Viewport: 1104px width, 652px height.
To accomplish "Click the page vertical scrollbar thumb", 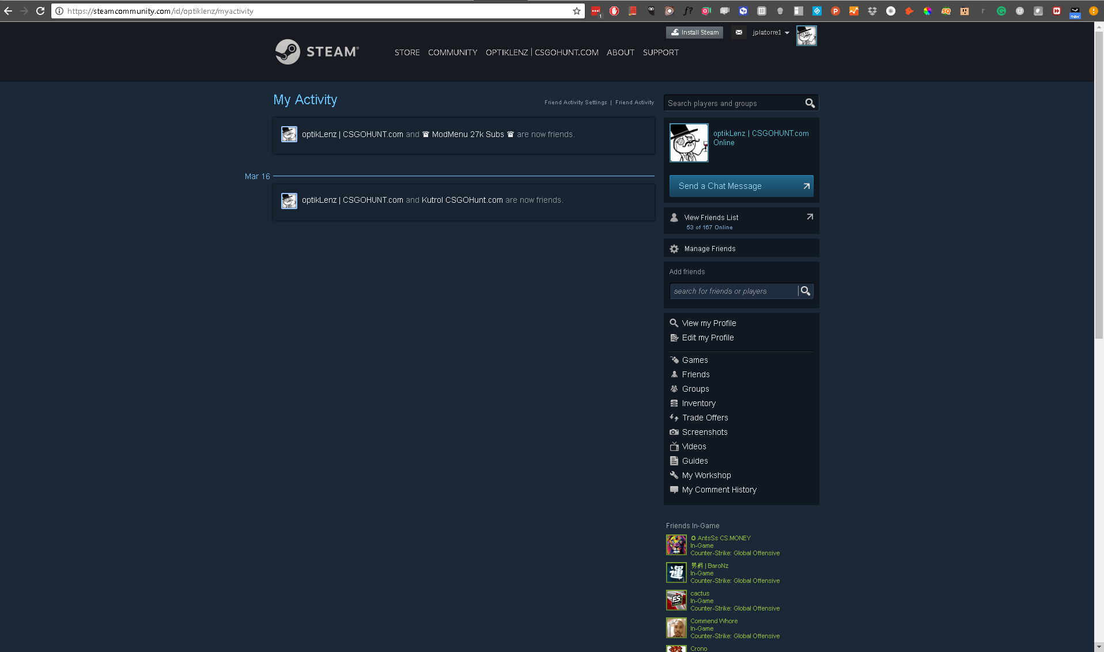I will [1099, 184].
